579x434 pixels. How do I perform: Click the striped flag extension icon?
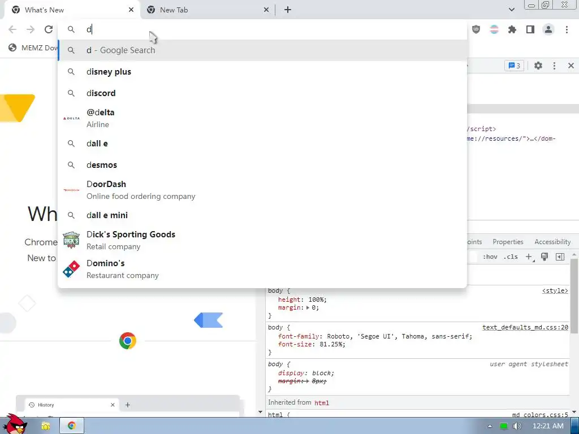494,29
